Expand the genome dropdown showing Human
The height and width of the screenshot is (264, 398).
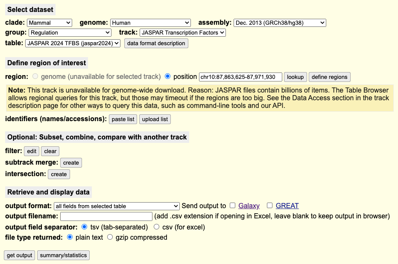(x=150, y=23)
